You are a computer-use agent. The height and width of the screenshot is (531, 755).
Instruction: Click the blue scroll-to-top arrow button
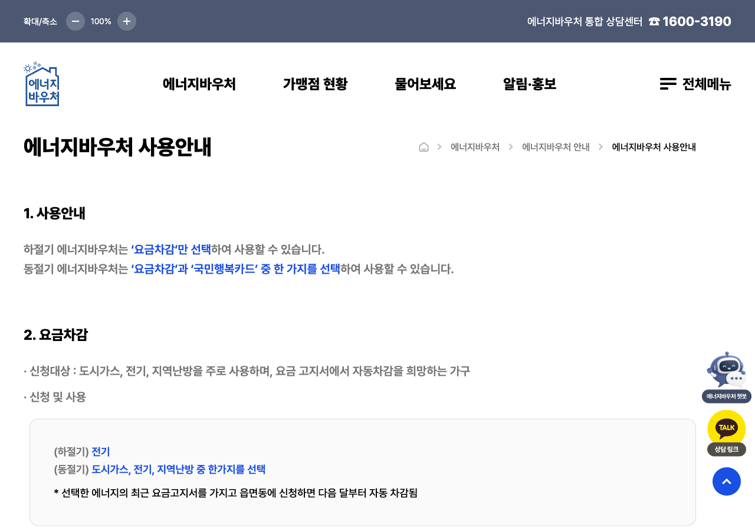click(x=727, y=481)
